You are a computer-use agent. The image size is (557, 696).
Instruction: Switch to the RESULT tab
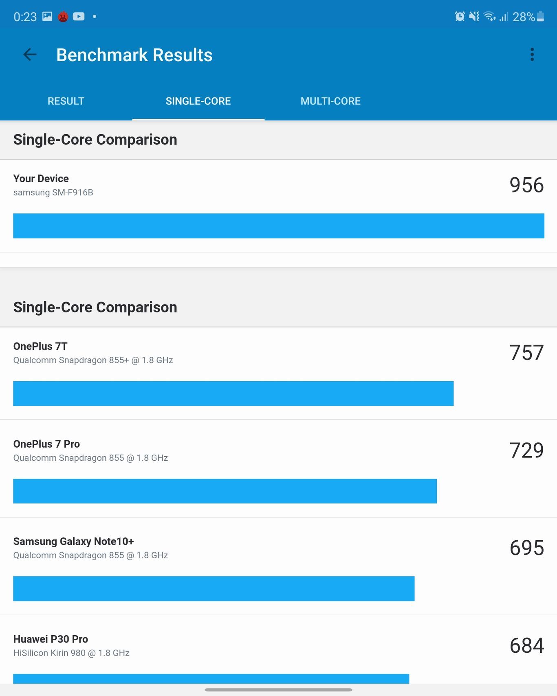tap(66, 101)
